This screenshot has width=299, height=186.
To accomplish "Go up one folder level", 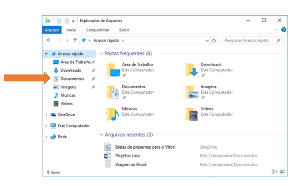I will pyautogui.click(x=75, y=40).
